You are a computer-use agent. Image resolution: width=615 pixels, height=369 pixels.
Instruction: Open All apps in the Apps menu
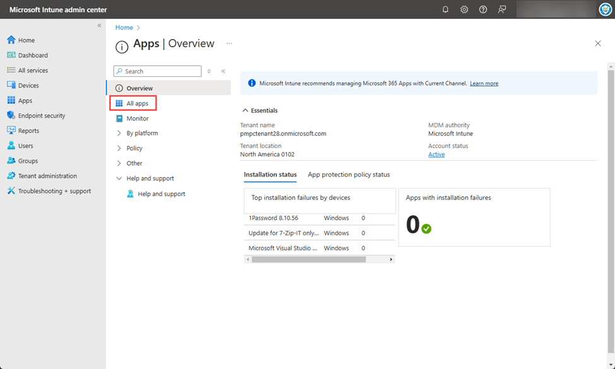(137, 103)
